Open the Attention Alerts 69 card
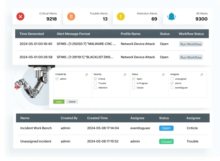Viewport: 220px width, 161px height. tap(137, 17)
